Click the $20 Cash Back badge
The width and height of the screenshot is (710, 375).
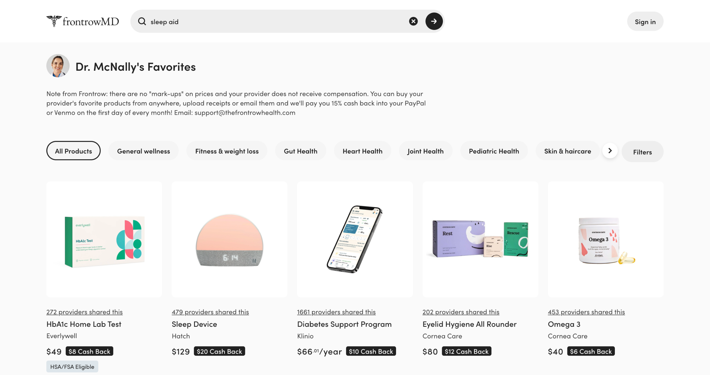point(219,351)
